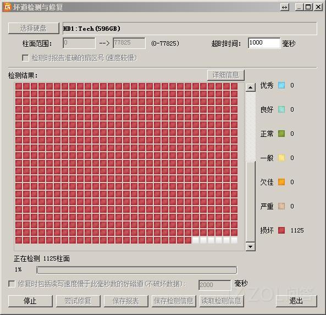This screenshot has height=315, width=326.
Task: Click the scan progress bar
Action: click(136, 270)
